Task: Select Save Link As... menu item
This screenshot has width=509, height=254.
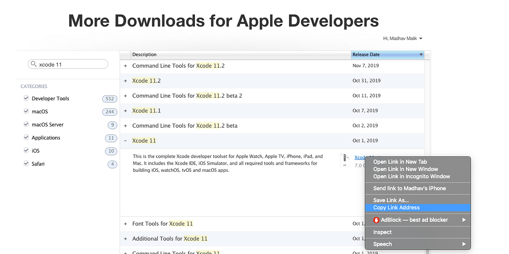Action: coord(418,200)
